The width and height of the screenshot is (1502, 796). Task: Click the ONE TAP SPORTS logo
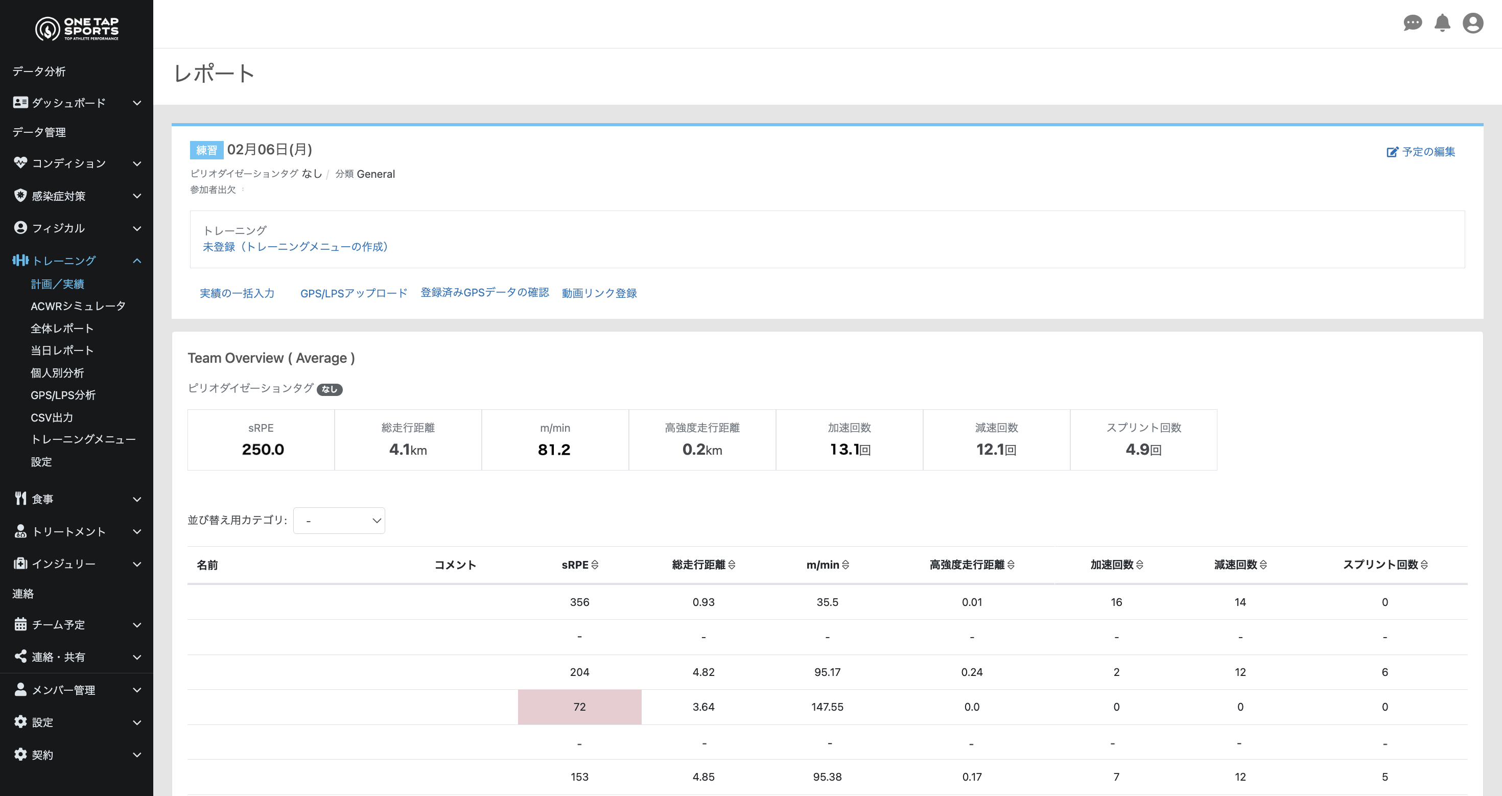[77, 29]
